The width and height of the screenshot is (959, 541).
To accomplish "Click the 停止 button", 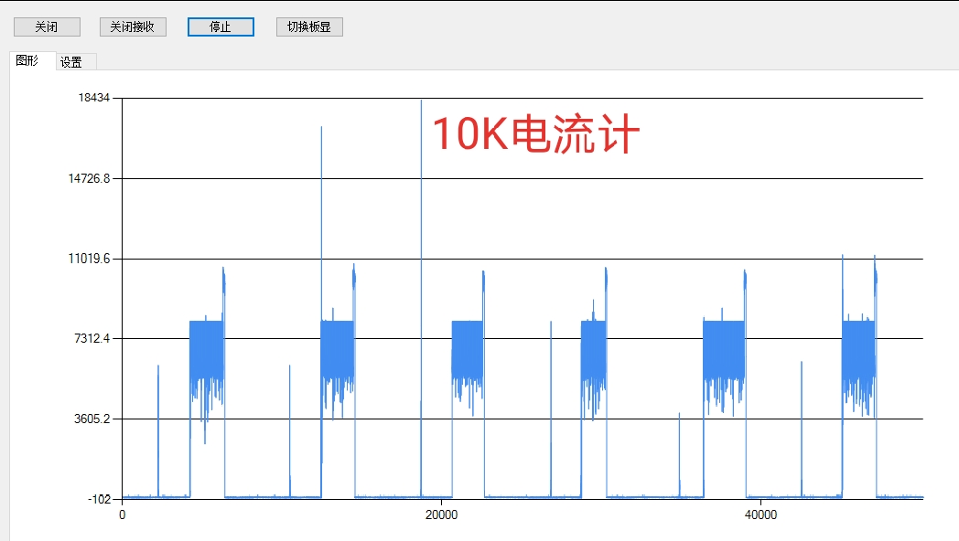I will (x=221, y=27).
